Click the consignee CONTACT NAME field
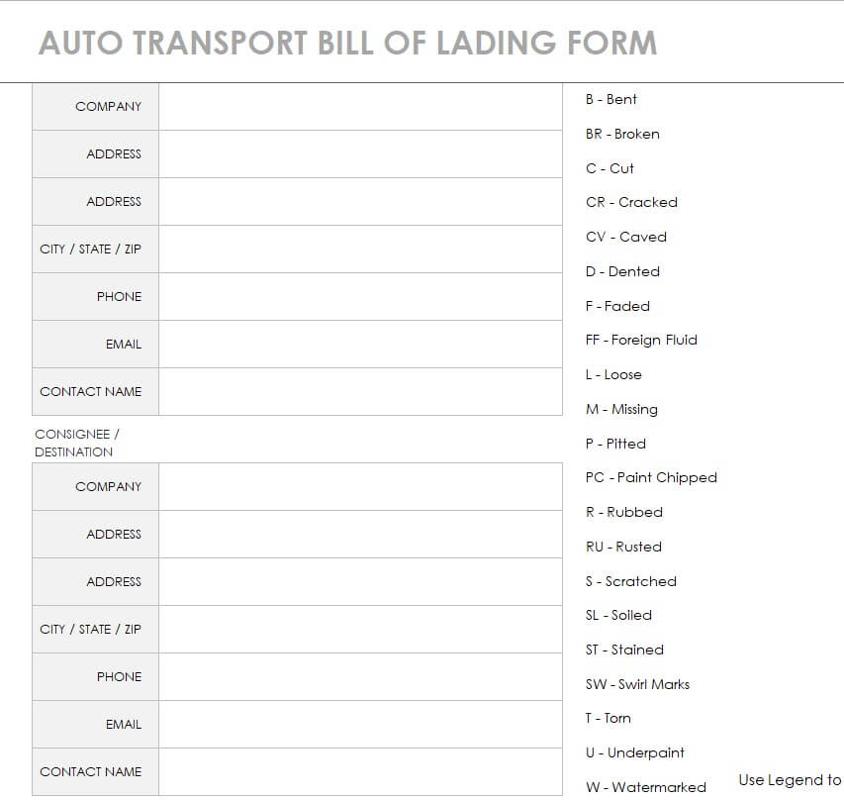The image size is (844, 800). pos(360,771)
